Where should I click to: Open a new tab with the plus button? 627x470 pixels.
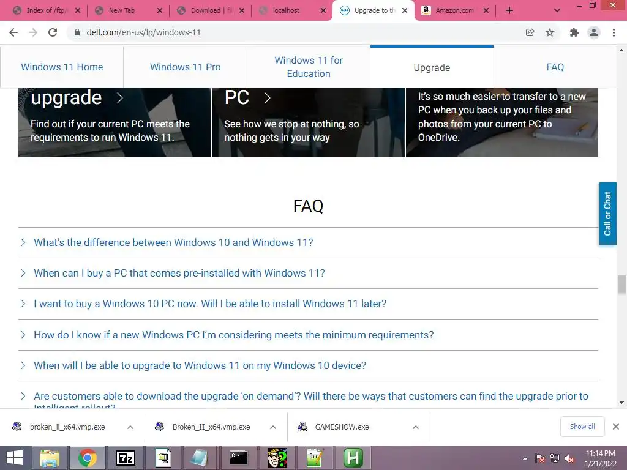coord(509,10)
